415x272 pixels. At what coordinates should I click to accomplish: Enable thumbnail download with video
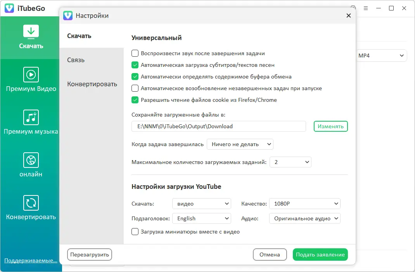135,232
